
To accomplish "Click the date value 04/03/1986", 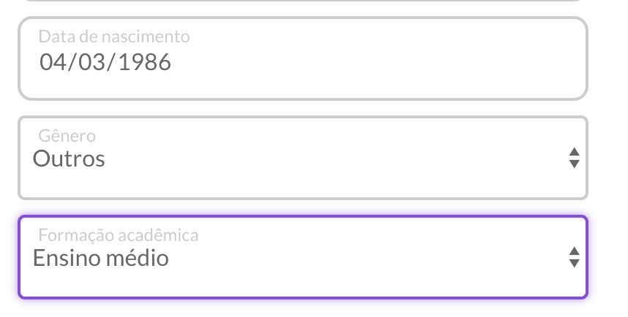I will point(105,62).
